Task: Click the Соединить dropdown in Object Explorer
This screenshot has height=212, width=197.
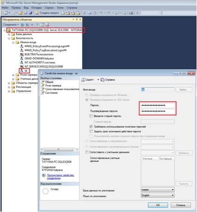Action: [x=11, y=24]
